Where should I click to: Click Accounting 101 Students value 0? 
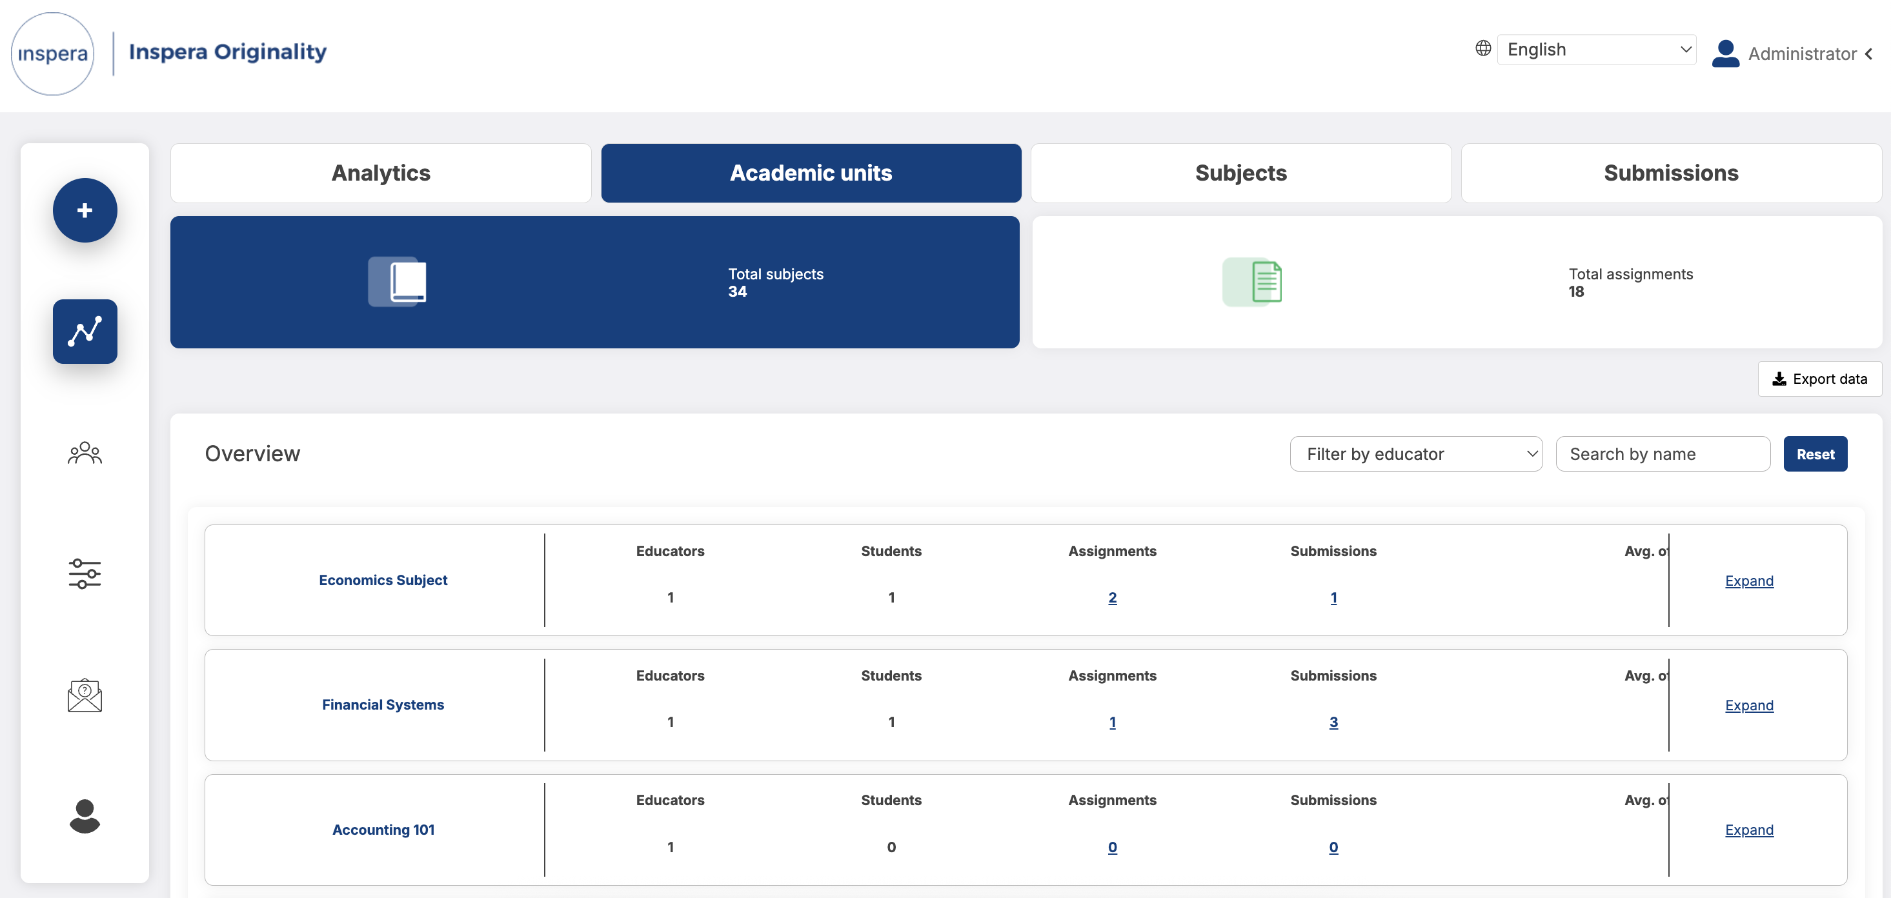pos(891,848)
